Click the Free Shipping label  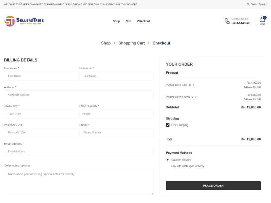[x=180, y=125]
